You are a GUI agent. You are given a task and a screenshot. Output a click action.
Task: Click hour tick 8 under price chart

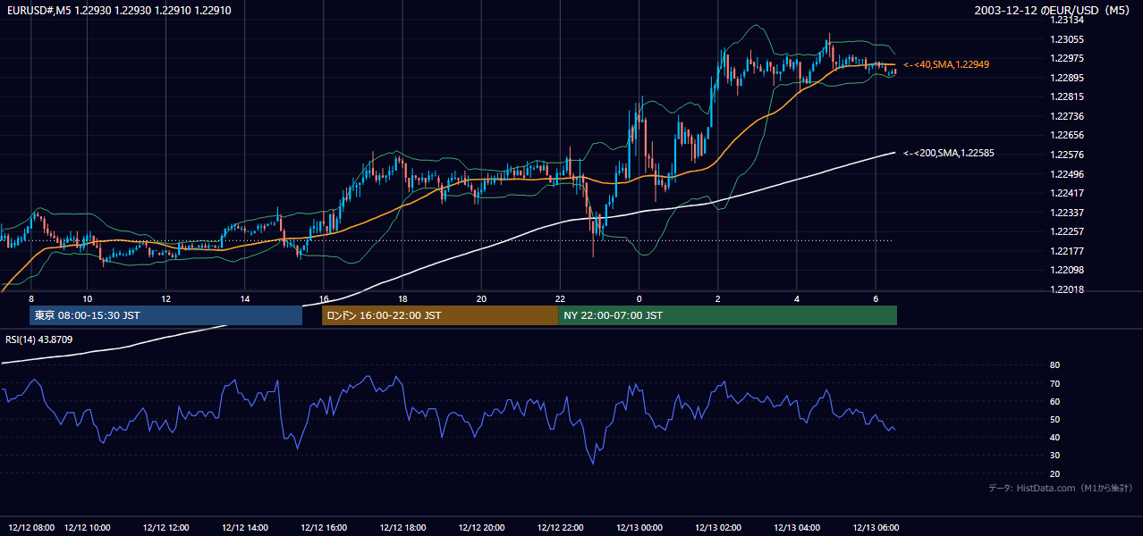point(31,298)
